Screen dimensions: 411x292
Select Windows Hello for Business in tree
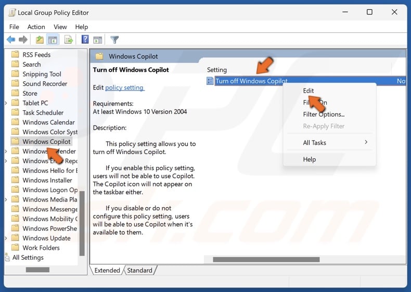coord(50,171)
